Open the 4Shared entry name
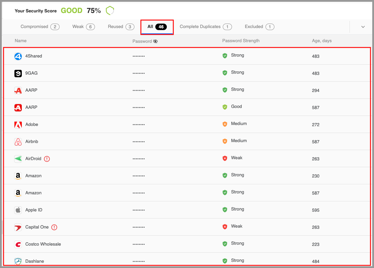Screen dimensions: 374x268 click(x=34, y=56)
